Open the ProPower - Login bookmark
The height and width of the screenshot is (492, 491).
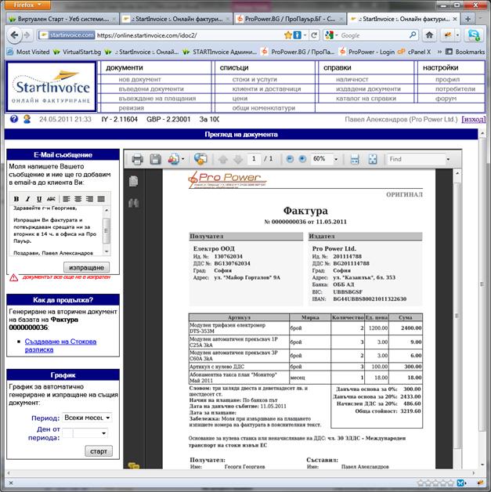pyautogui.click(x=367, y=52)
